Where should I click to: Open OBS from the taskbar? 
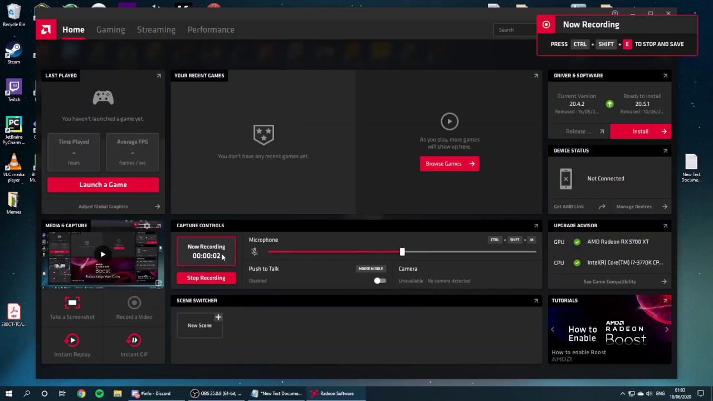(x=216, y=393)
